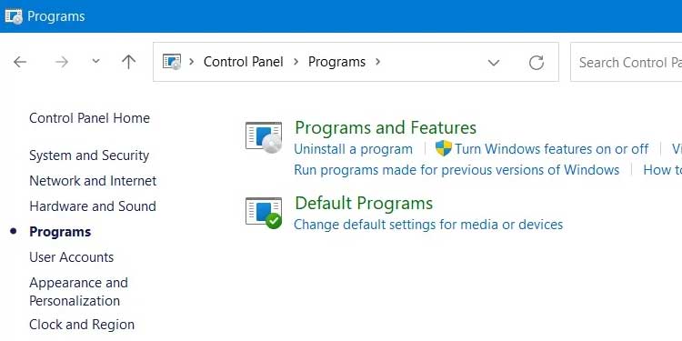Open Turn Windows features on or off
This screenshot has width=682, height=341.
[x=552, y=149]
